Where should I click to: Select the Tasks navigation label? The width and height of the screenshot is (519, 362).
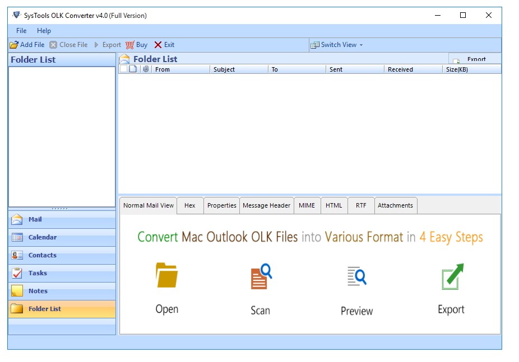pos(38,273)
